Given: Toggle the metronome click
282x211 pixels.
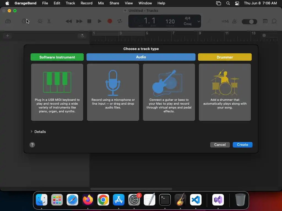Looking at the screenshot, I should [x=234, y=21].
